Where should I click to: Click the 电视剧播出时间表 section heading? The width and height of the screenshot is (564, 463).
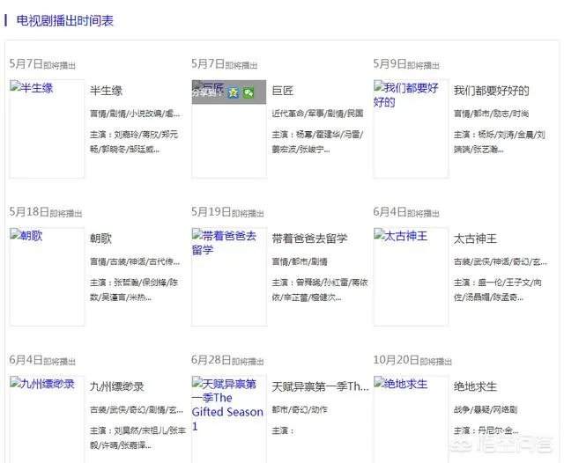pyautogui.click(x=64, y=20)
